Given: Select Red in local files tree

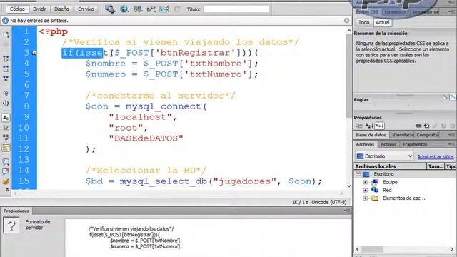Looking at the screenshot, I should click(x=387, y=191).
